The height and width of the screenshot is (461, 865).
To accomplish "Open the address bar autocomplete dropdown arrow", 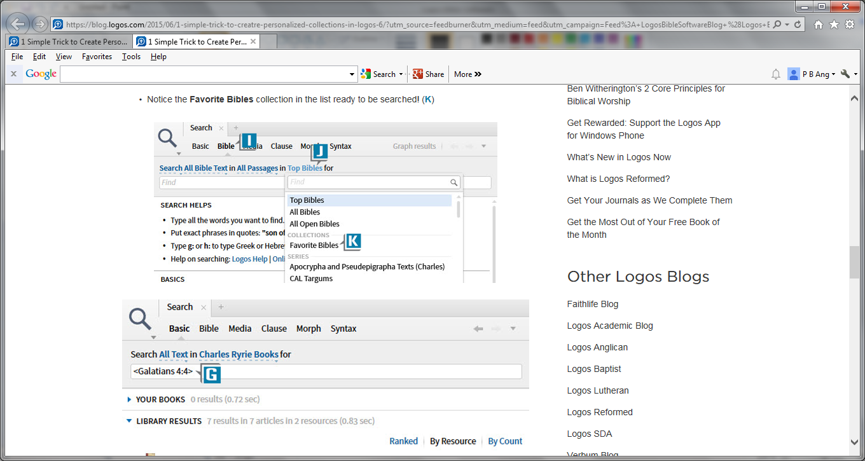I will click(x=787, y=24).
